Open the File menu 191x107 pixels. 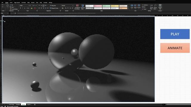point(2,3)
